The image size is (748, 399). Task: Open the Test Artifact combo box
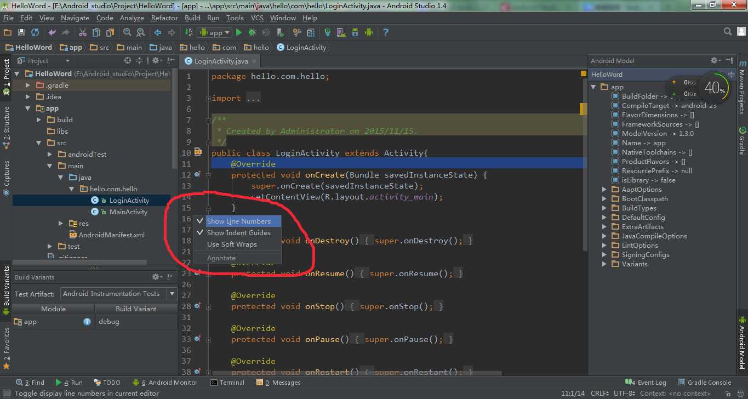118,294
